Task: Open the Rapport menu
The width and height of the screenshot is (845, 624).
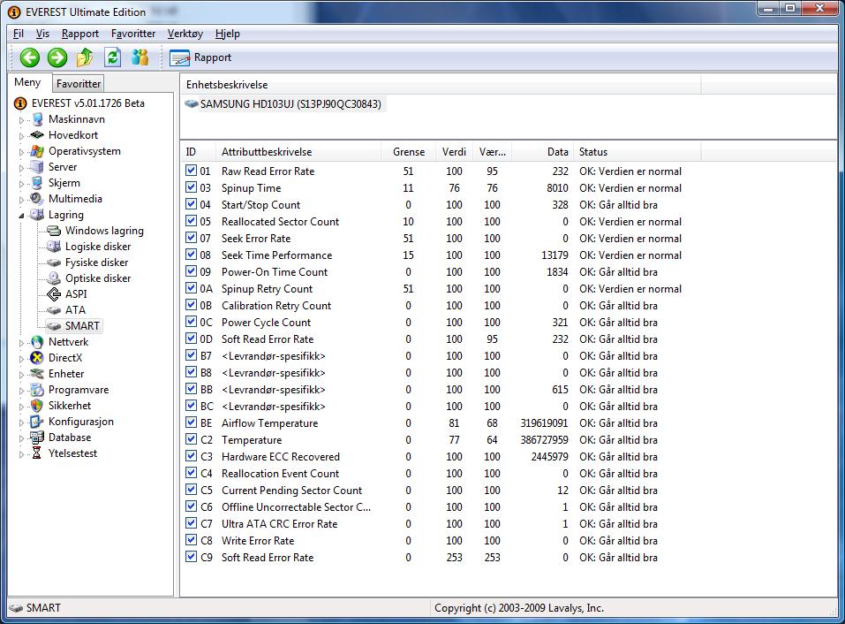Action: click(x=80, y=34)
